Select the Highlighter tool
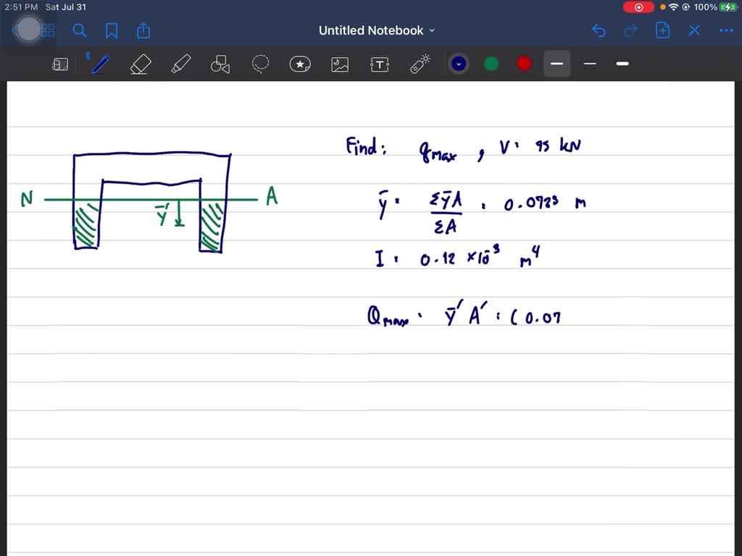The height and width of the screenshot is (556, 742). [x=180, y=64]
